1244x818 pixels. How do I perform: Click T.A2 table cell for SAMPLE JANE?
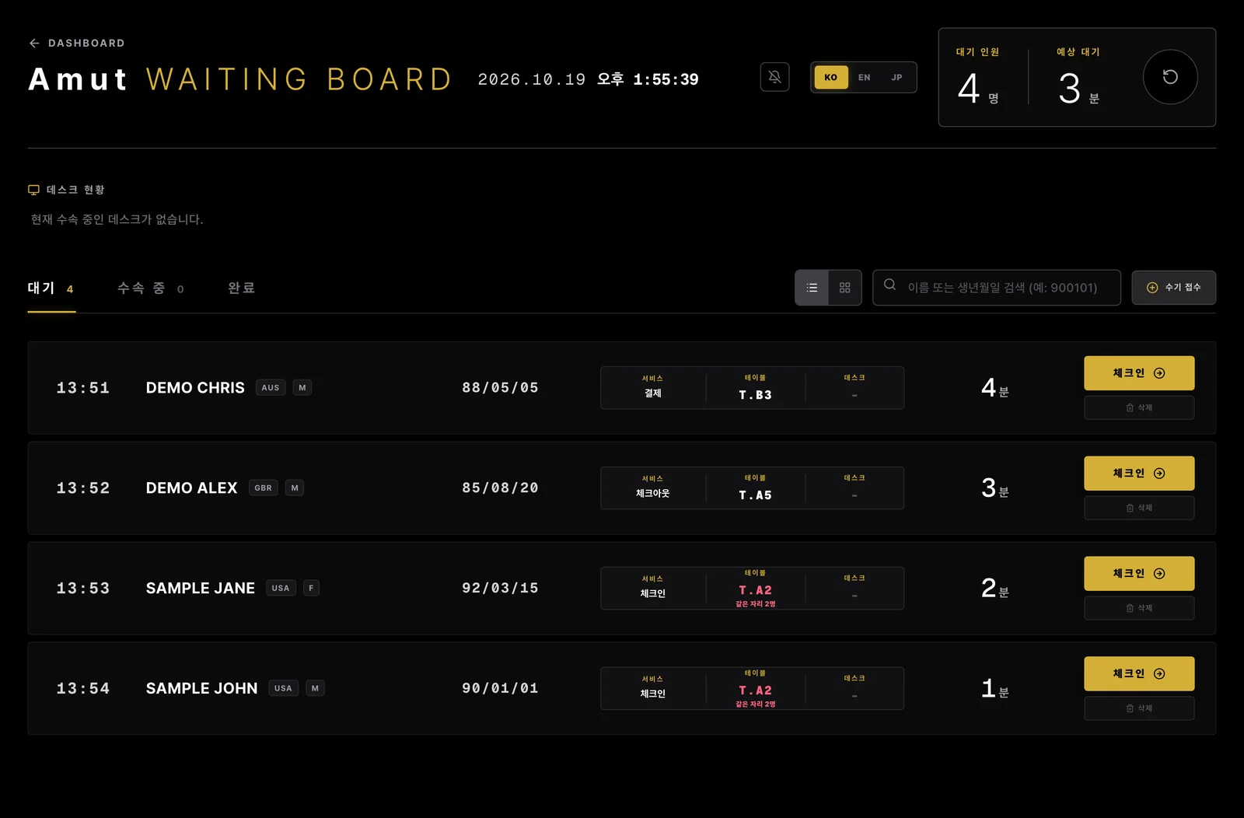point(755,589)
